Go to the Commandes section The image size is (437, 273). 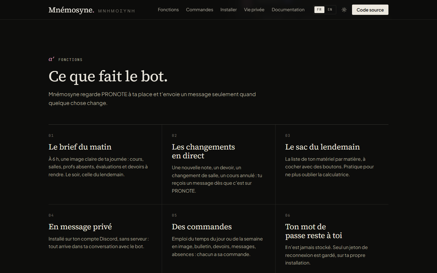(199, 10)
